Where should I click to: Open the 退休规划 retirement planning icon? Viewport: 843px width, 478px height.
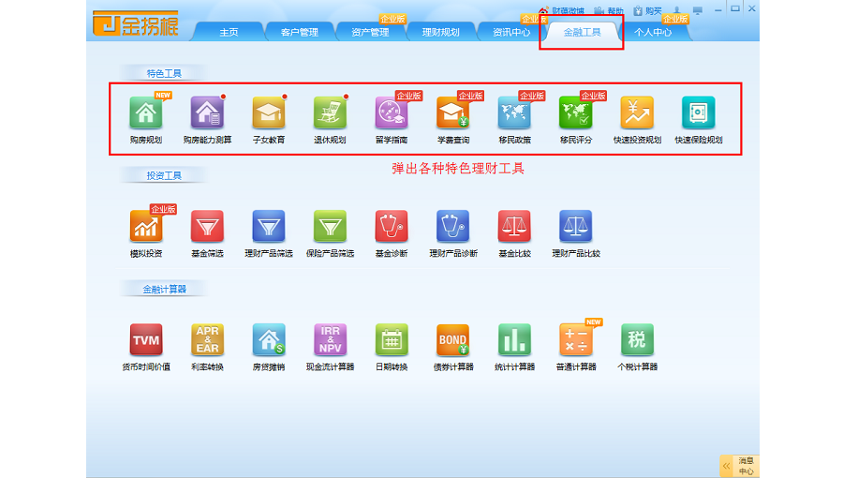tap(330, 113)
